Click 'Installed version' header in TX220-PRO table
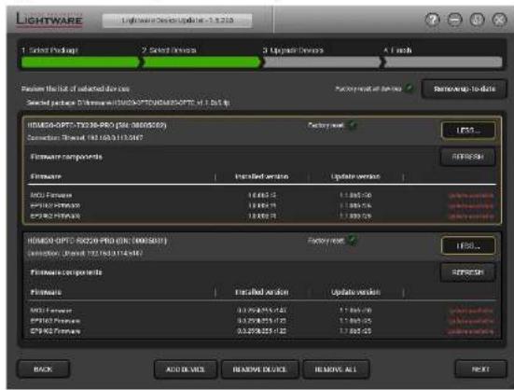This screenshot has width=514, height=390. [x=262, y=176]
